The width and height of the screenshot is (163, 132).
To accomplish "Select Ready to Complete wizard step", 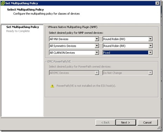I will point(18,31).
